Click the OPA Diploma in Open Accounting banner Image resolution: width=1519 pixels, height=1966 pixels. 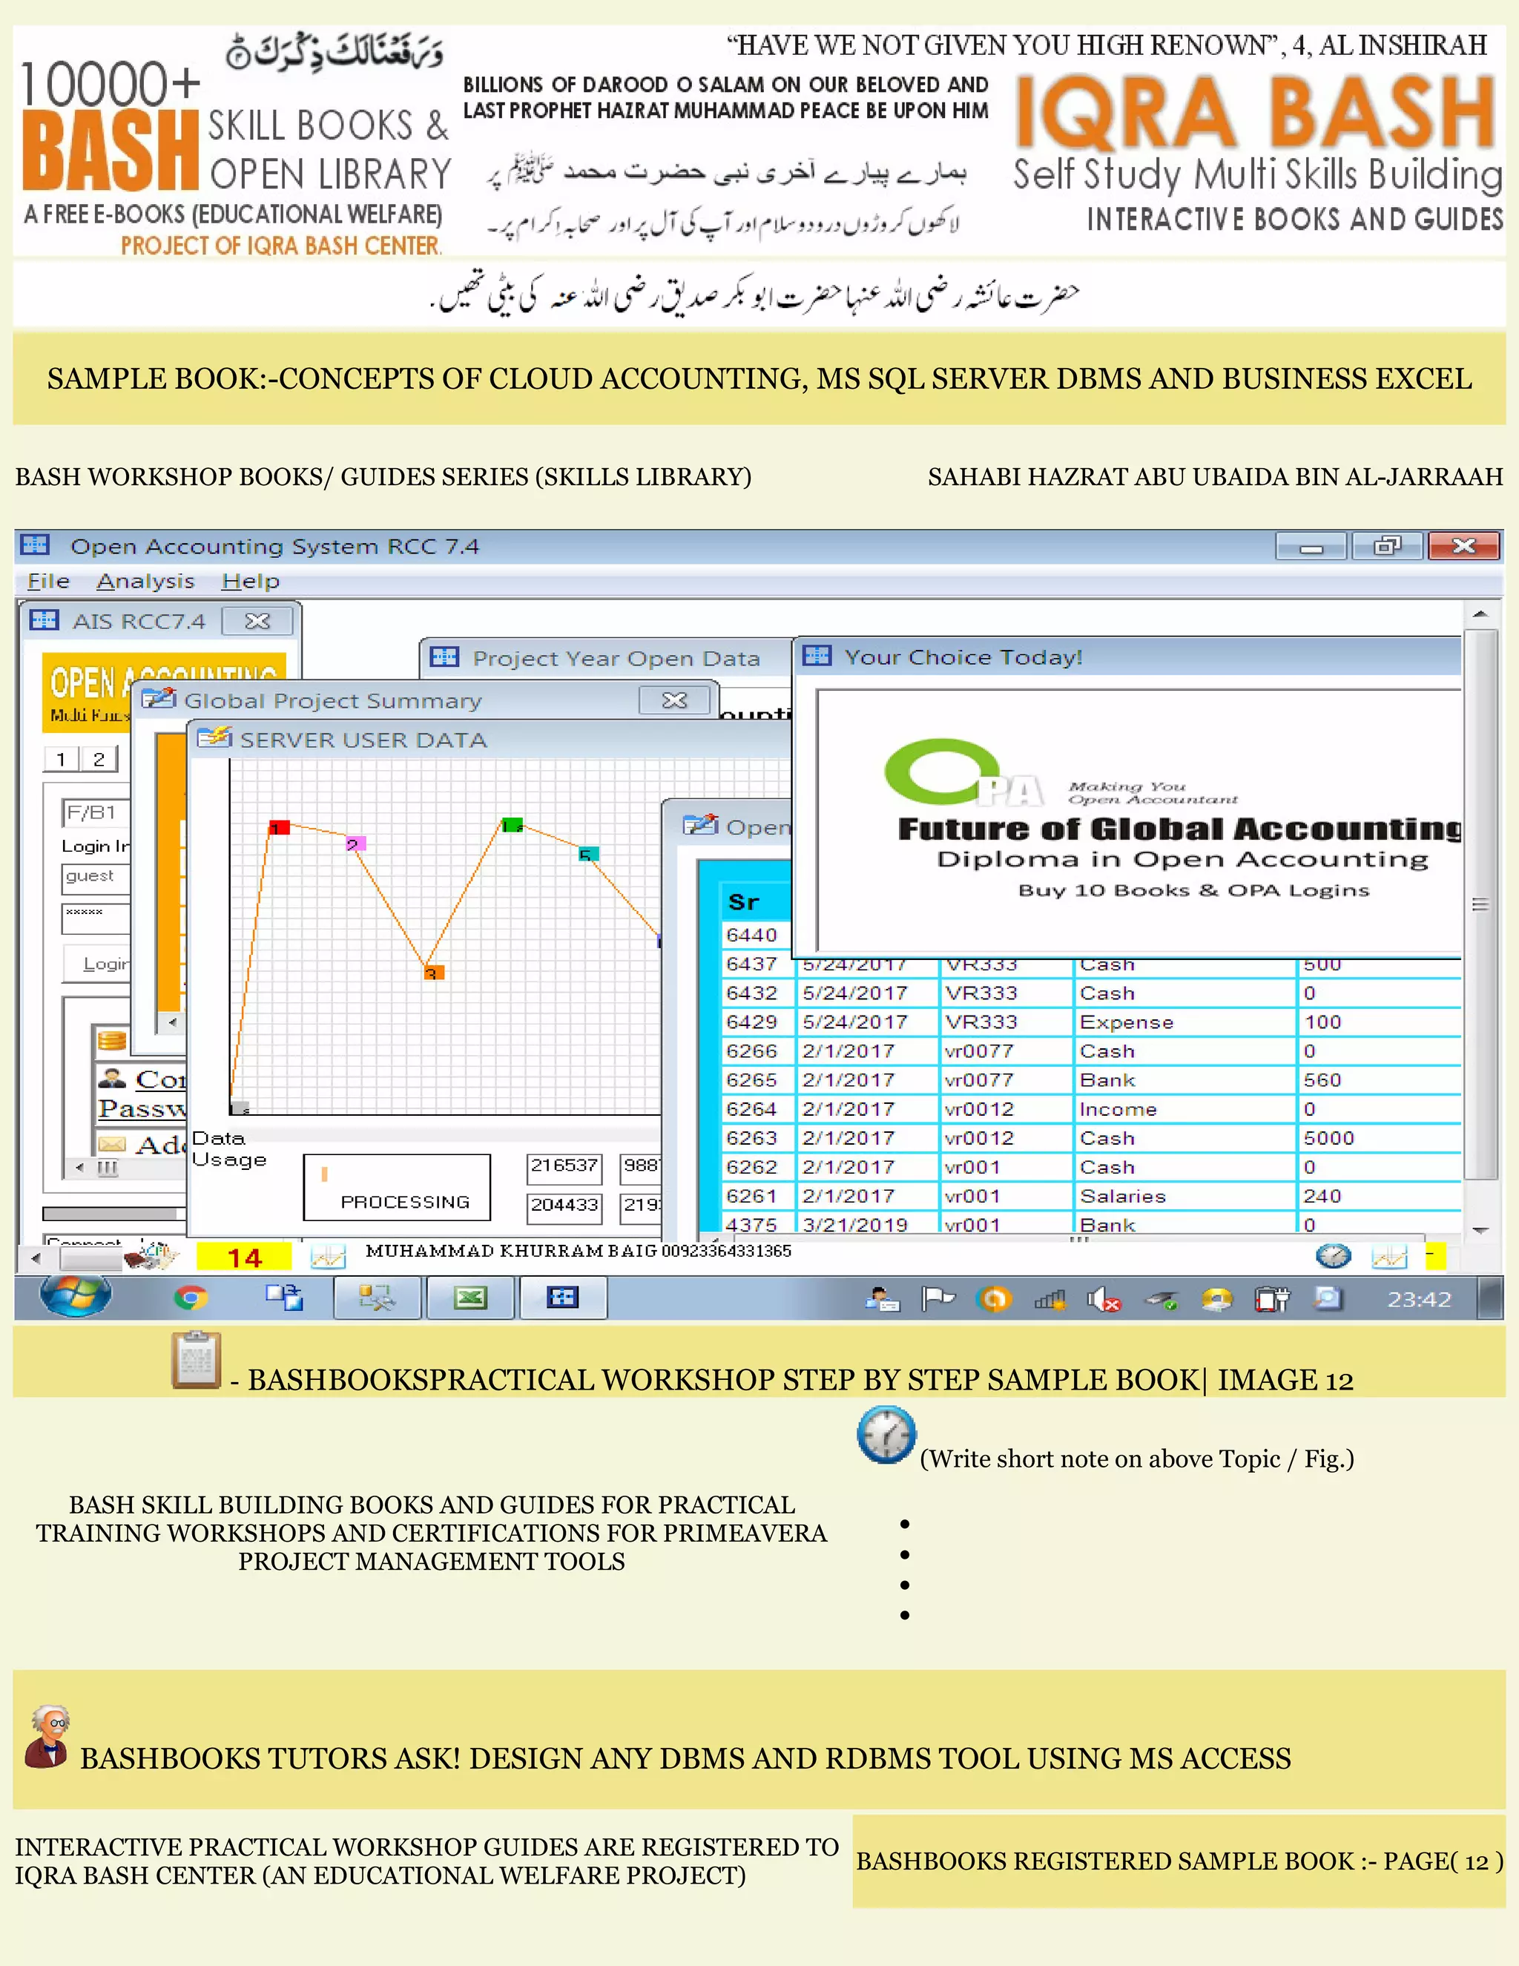coord(1139,820)
